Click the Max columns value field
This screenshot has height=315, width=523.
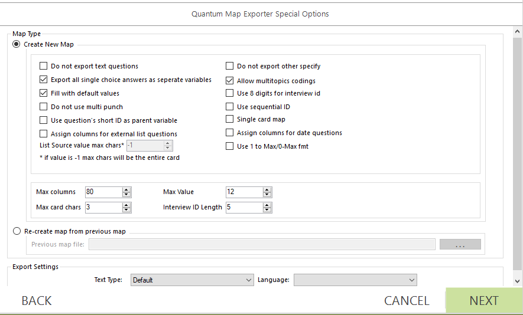click(104, 192)
